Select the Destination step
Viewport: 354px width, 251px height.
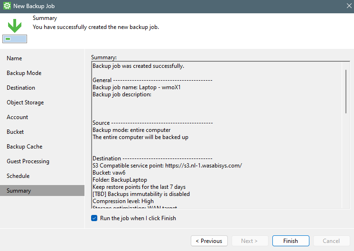pyautogui.click(x=21, y=88)
